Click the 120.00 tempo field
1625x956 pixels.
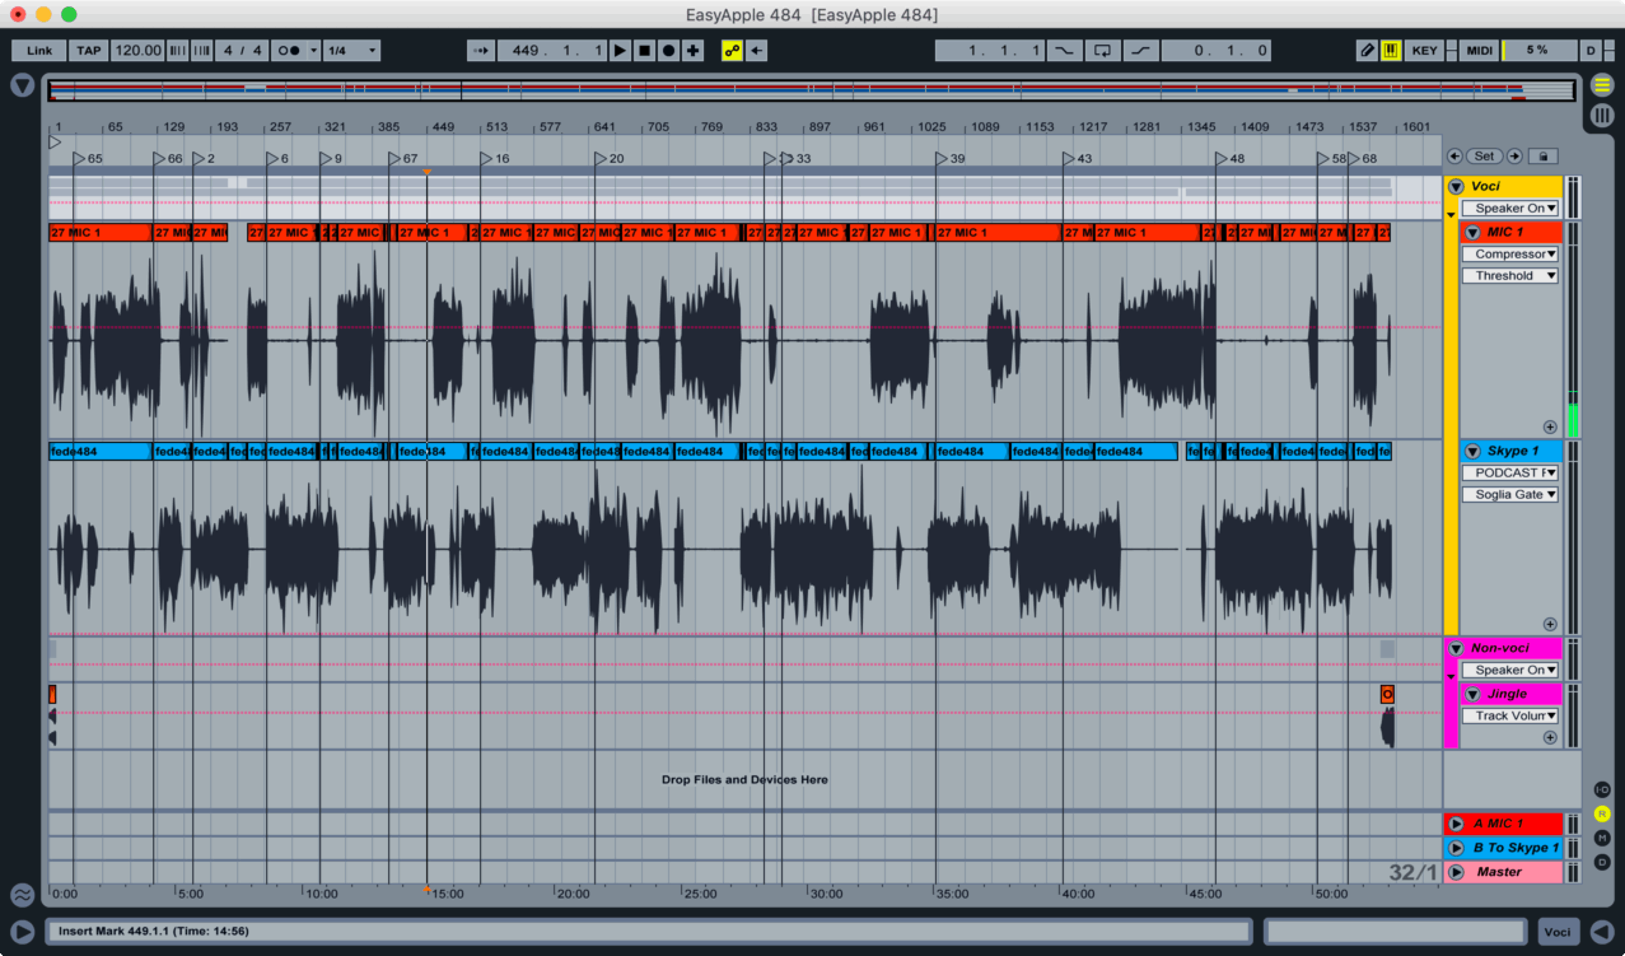137,50
